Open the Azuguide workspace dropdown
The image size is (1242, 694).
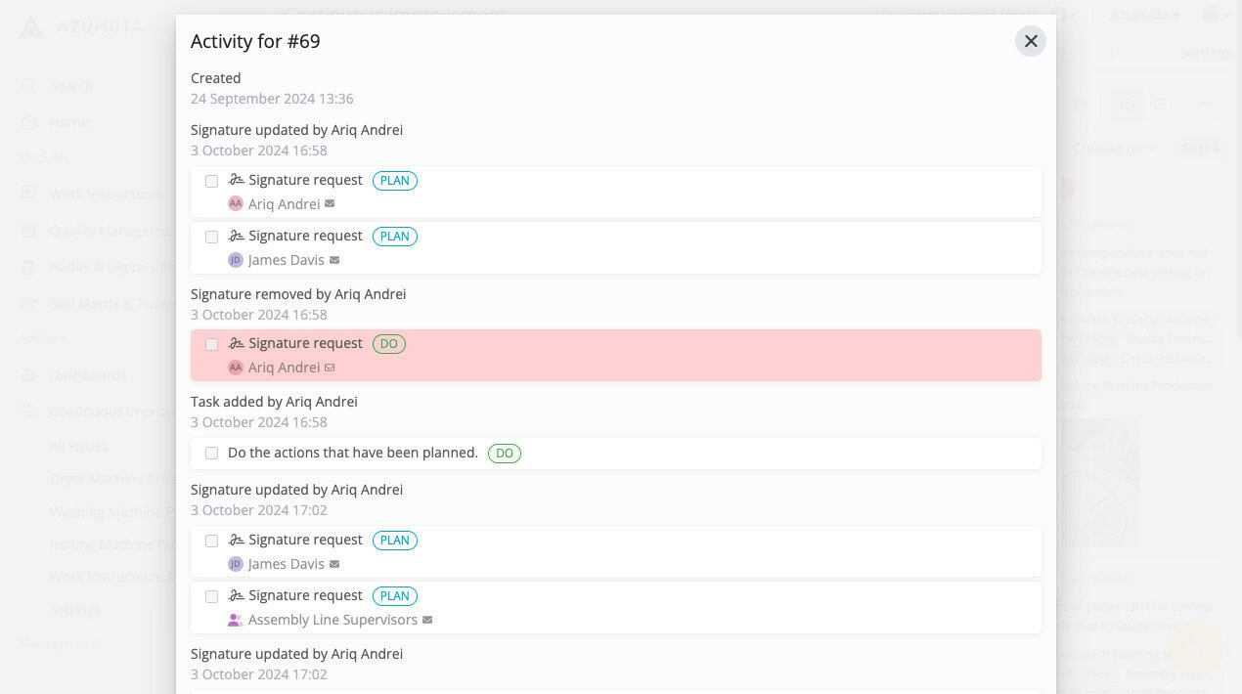[1144, 15]
